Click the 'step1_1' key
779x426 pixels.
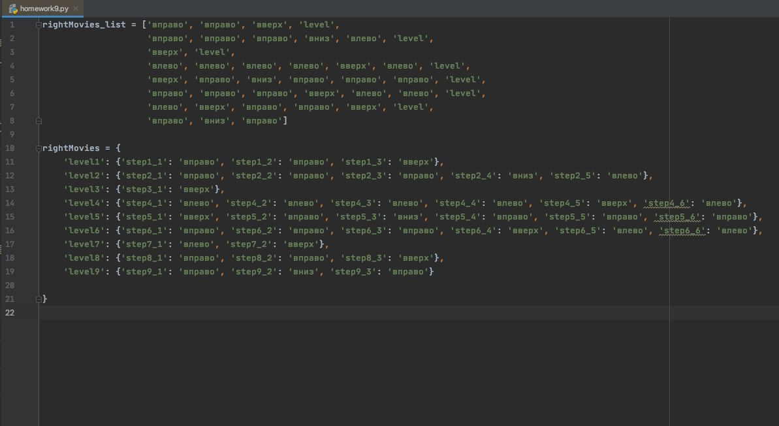pyautogui.click(x=144, y=161)
